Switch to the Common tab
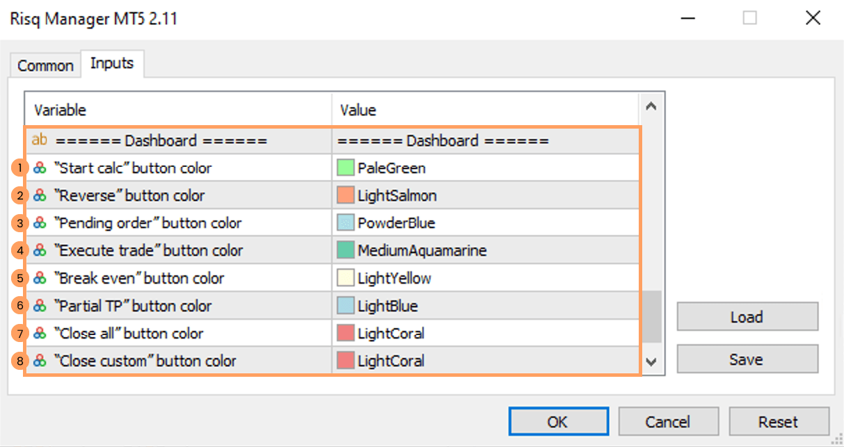The width and height of the screenshot is (844, 447). 45,66
